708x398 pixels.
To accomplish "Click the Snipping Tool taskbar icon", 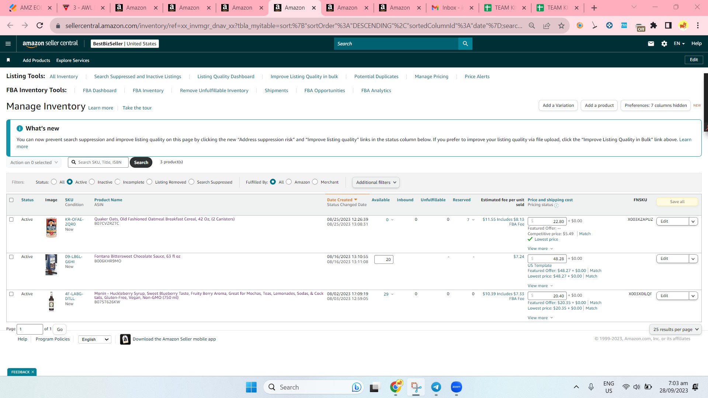I will coord(416,387).
